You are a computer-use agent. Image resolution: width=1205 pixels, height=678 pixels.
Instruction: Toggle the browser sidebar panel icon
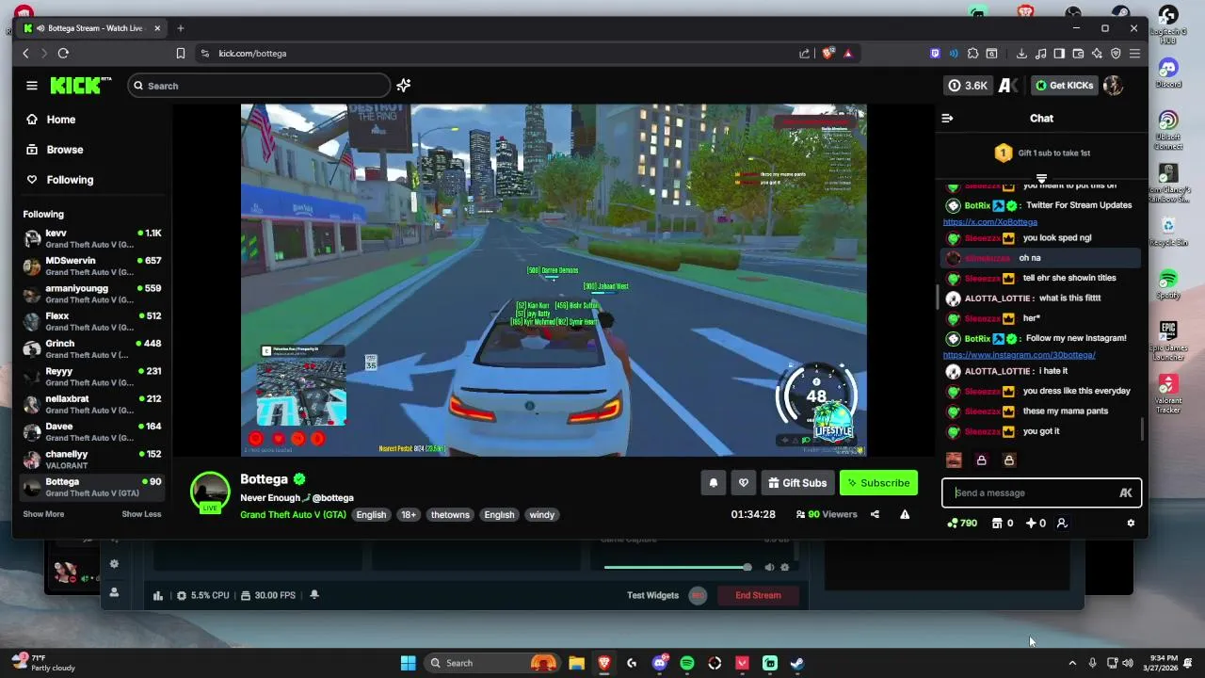(x=1059, y=54)
